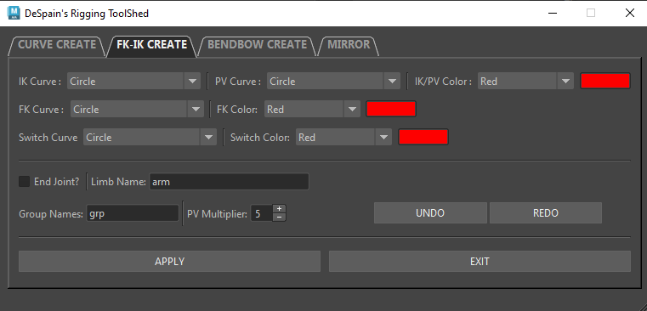This screenshot has height=311, width=647.
Task: Expand the FK Color dropdown
Action: [312, 110]
